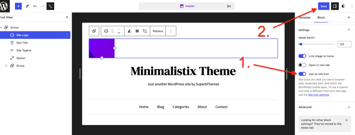This screenshot has width=355, height=135.
Task: Expand the collapsed Group in List View
Action: tap(6, 66)
